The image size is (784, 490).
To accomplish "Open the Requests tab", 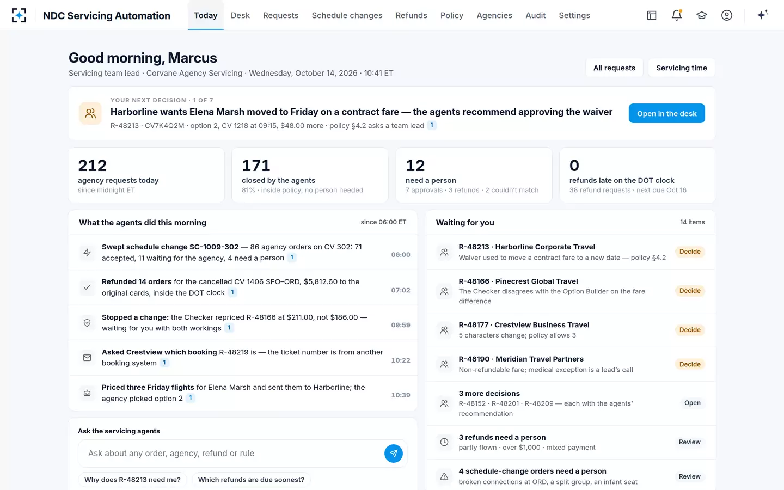I will coord(281,15).
